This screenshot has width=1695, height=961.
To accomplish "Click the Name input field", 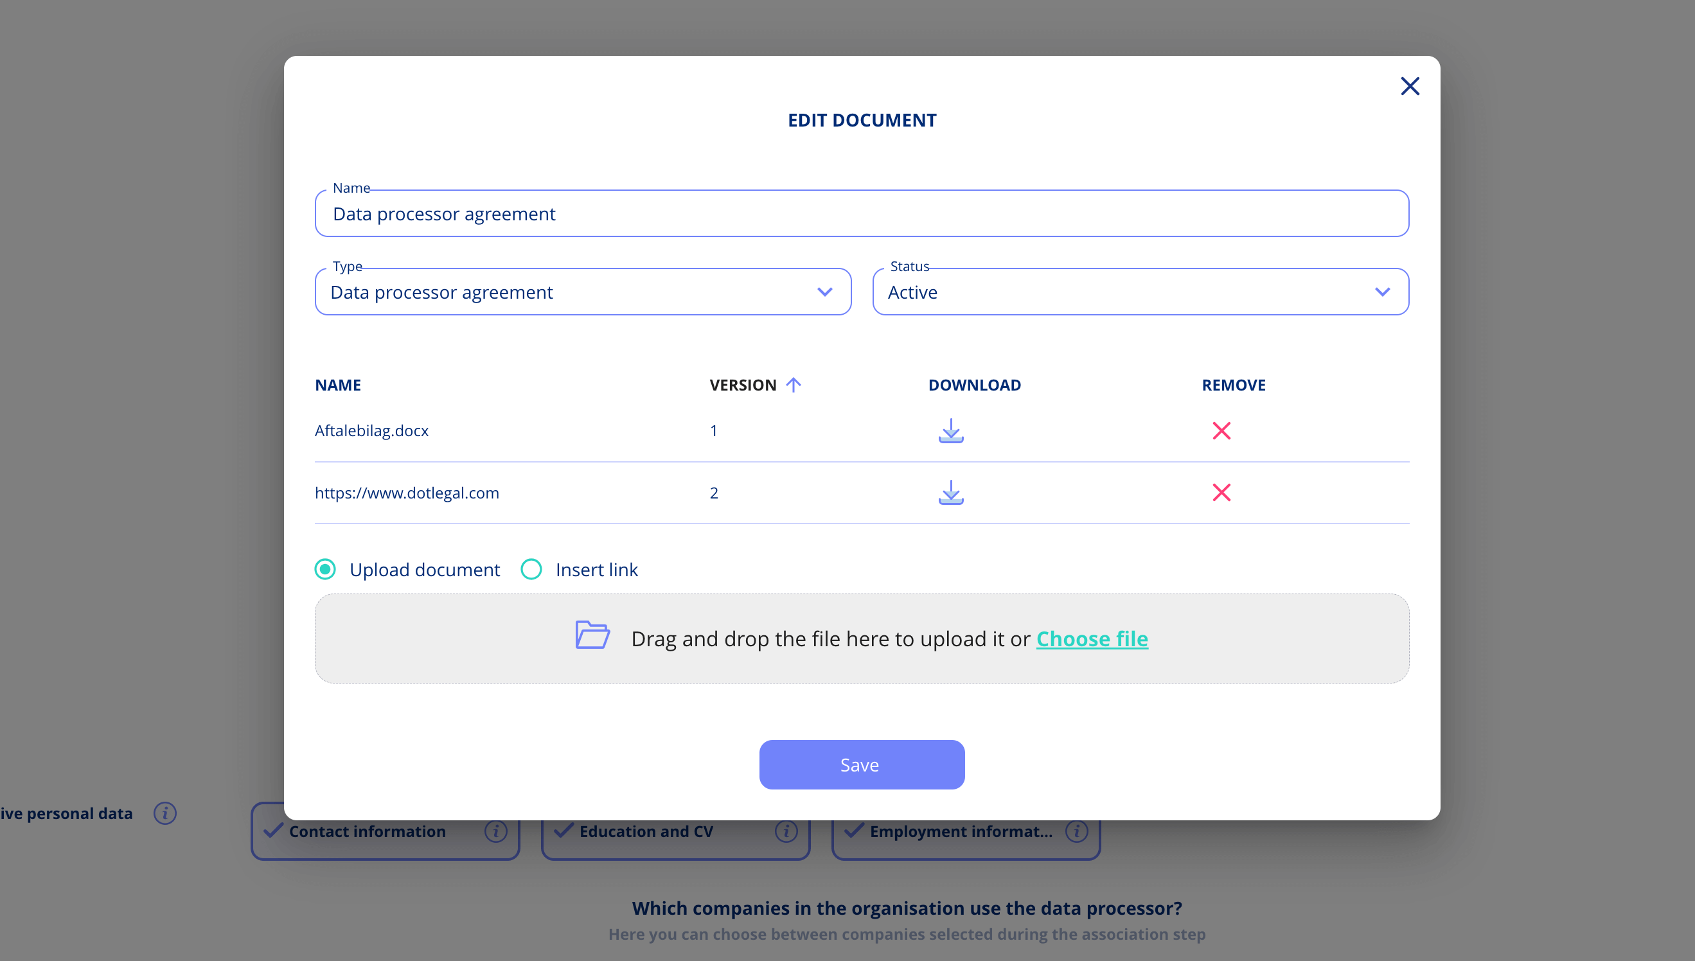I will [862, 213].
